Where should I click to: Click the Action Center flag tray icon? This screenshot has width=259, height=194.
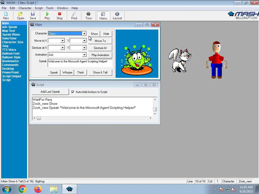point(221,189)
